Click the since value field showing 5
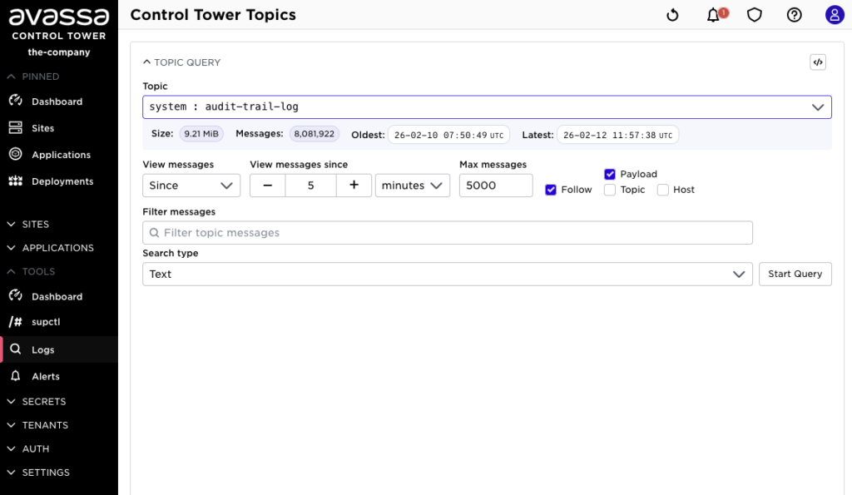 pyautogui.click(x=311, y=186)
